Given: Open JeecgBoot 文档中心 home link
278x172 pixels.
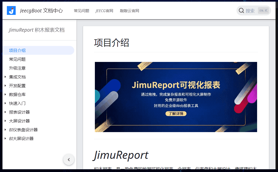Looking at the screenshot, I should [x=41, y=11].
